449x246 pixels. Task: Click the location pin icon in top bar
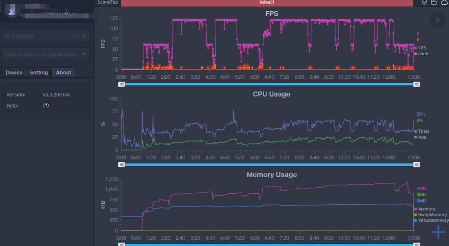[x=424, y=2]
